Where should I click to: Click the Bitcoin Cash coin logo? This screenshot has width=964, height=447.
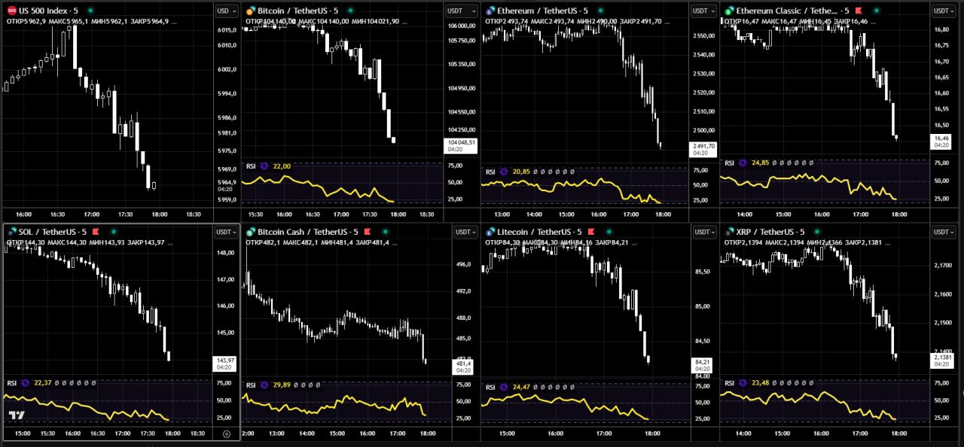[x=251, y=232]
